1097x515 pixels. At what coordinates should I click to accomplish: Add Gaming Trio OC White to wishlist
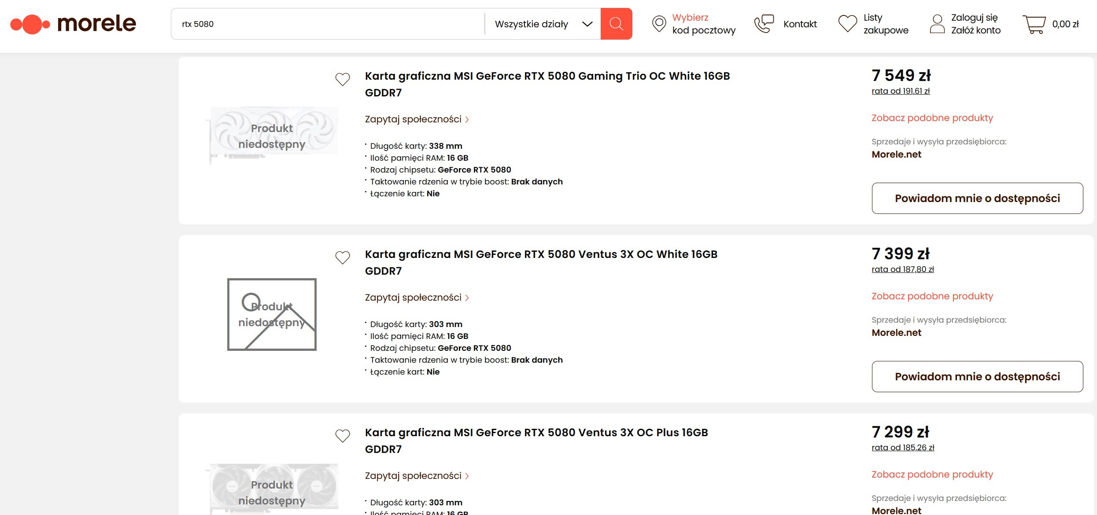tap(343, 79)
